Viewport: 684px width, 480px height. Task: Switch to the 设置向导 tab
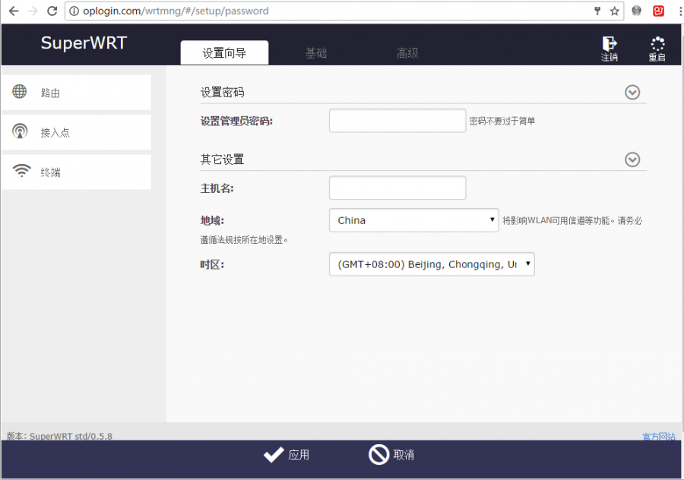(x=224, y=52)
